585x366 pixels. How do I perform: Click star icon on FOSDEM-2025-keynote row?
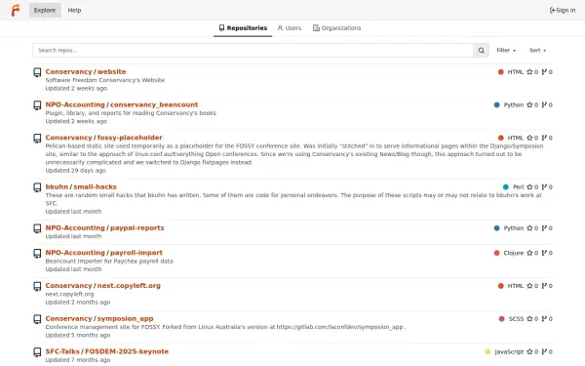529,351
